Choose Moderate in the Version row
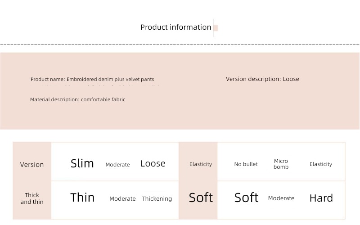This screenshot has height=225, width=360. click(117, 165)
